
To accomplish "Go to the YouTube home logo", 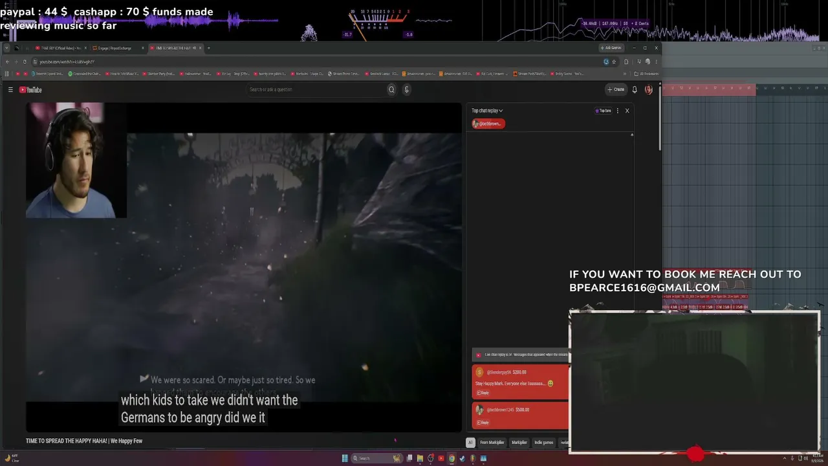I will click(30, 90).
